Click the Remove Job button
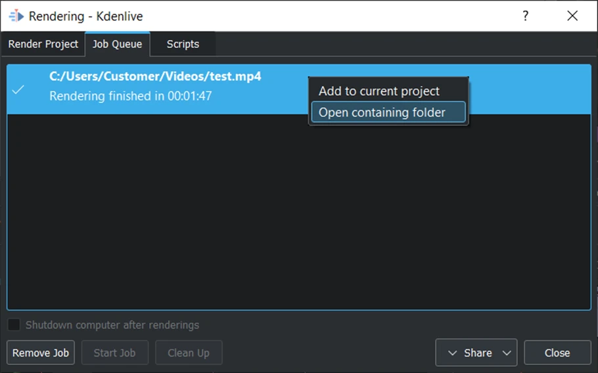The height and width of the screenshot is (373, 598). coord(41,353)
